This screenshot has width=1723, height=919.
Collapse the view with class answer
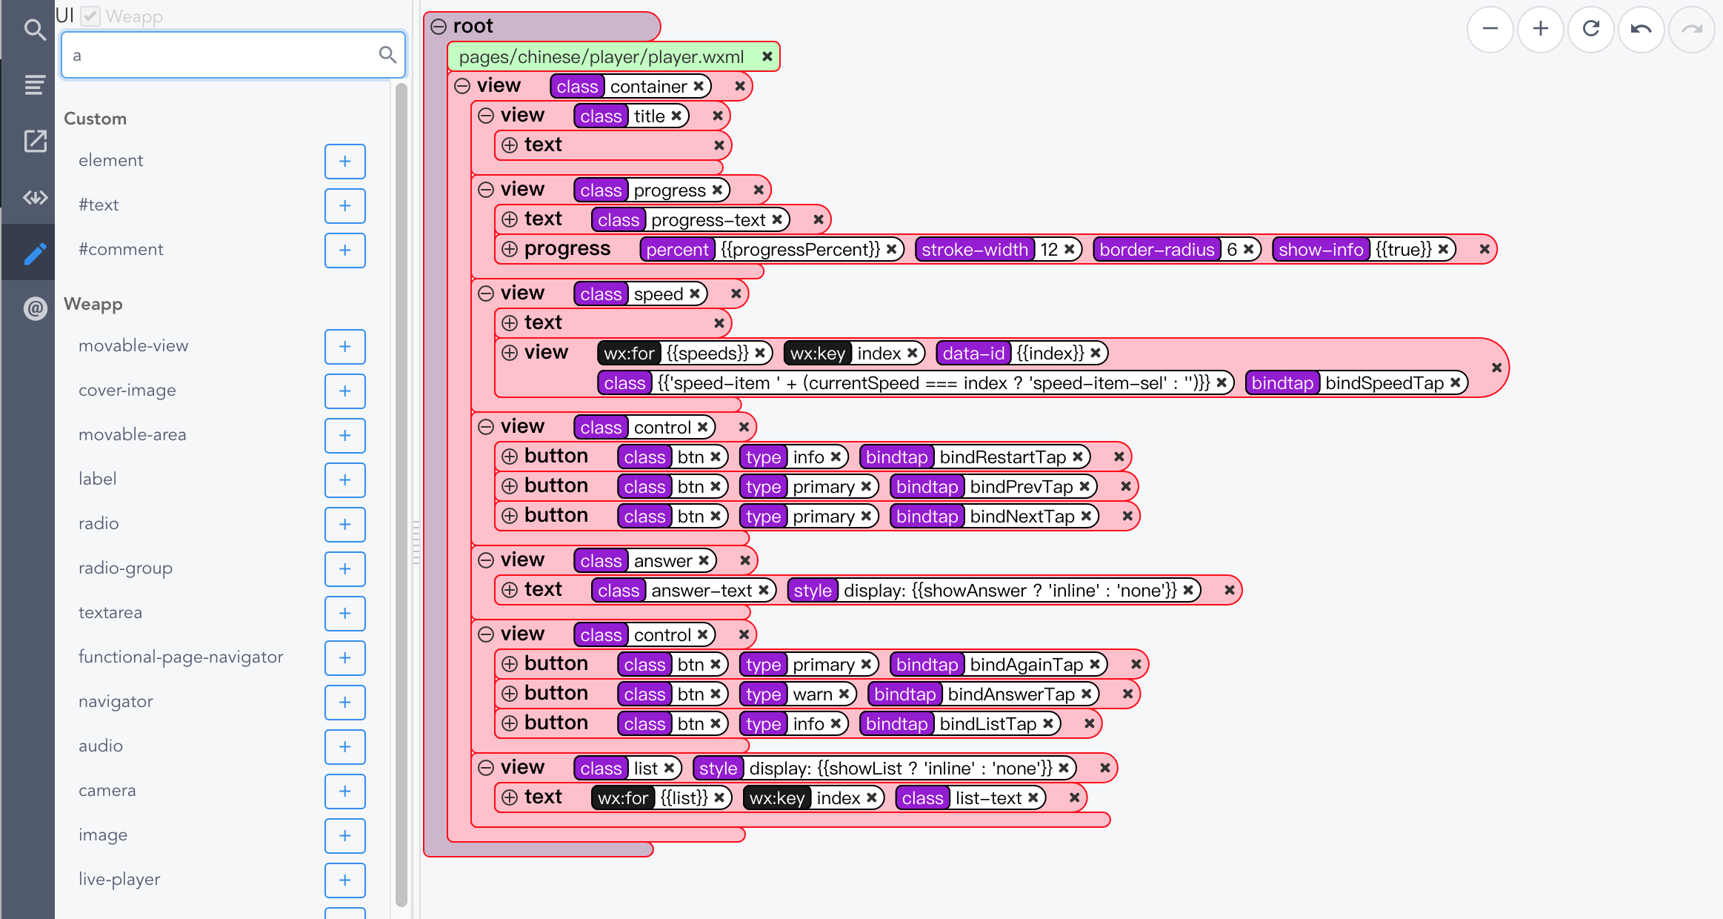click(486, 560)
